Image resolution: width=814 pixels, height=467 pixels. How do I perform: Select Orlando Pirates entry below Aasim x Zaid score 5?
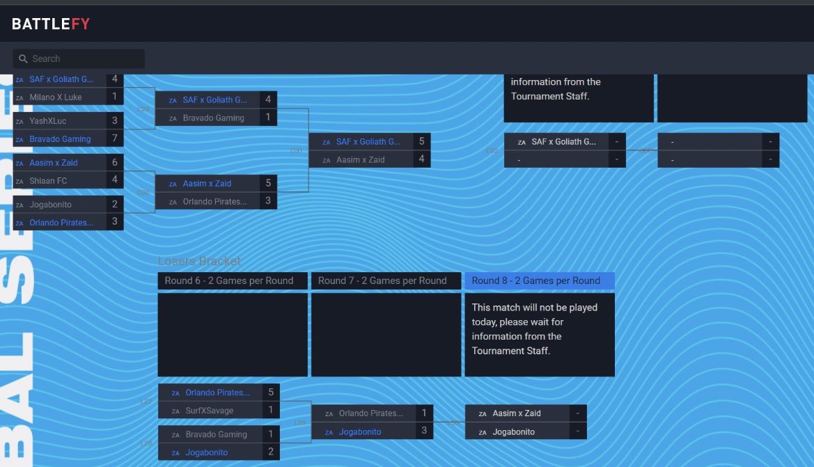(x=216, y=201)
